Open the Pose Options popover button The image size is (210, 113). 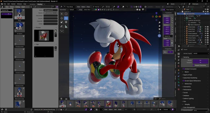point(170,10)
